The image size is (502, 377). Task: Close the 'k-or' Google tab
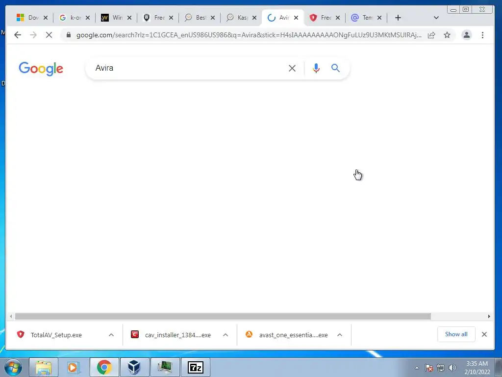[87, 18]
